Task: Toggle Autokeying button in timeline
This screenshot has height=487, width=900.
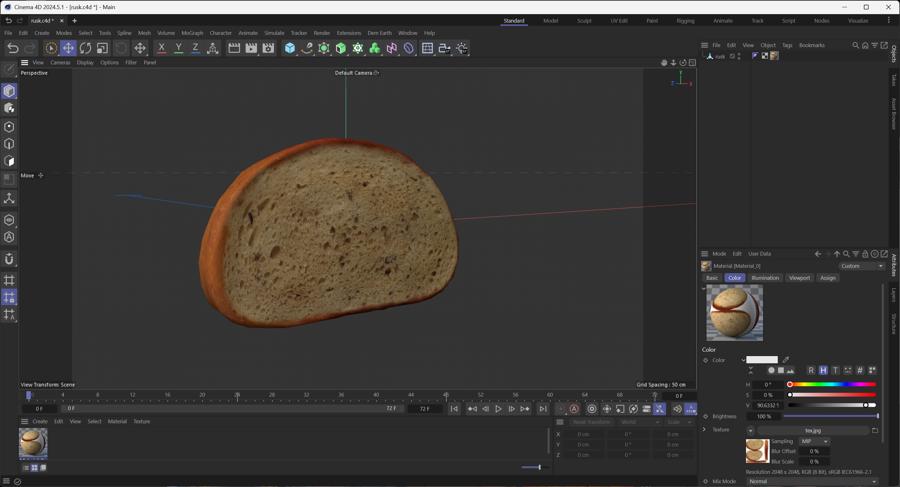Action: pos(574,409)
